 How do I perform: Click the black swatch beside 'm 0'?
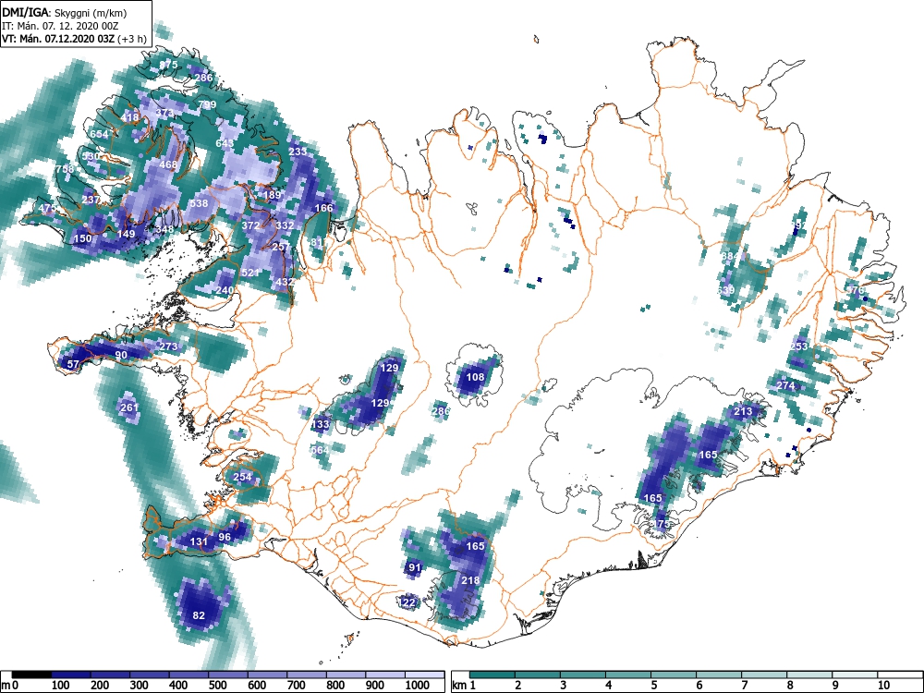click(x=31, y=675)
